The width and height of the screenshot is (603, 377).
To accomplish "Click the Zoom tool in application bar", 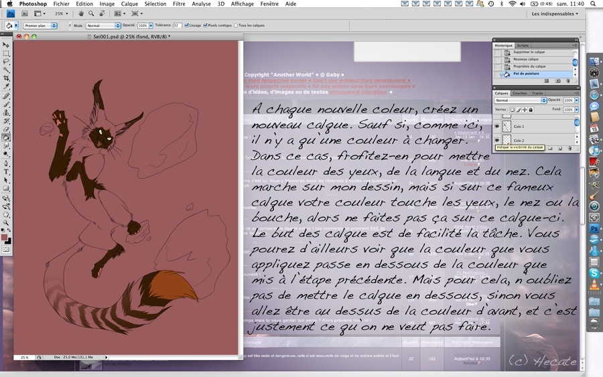I will click(91, 13).
